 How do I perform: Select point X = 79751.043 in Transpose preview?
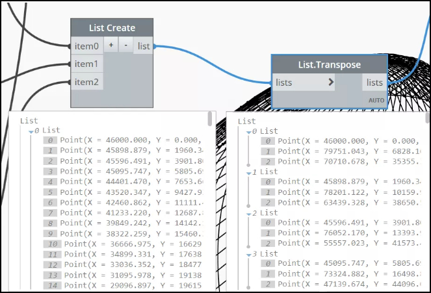341,151
